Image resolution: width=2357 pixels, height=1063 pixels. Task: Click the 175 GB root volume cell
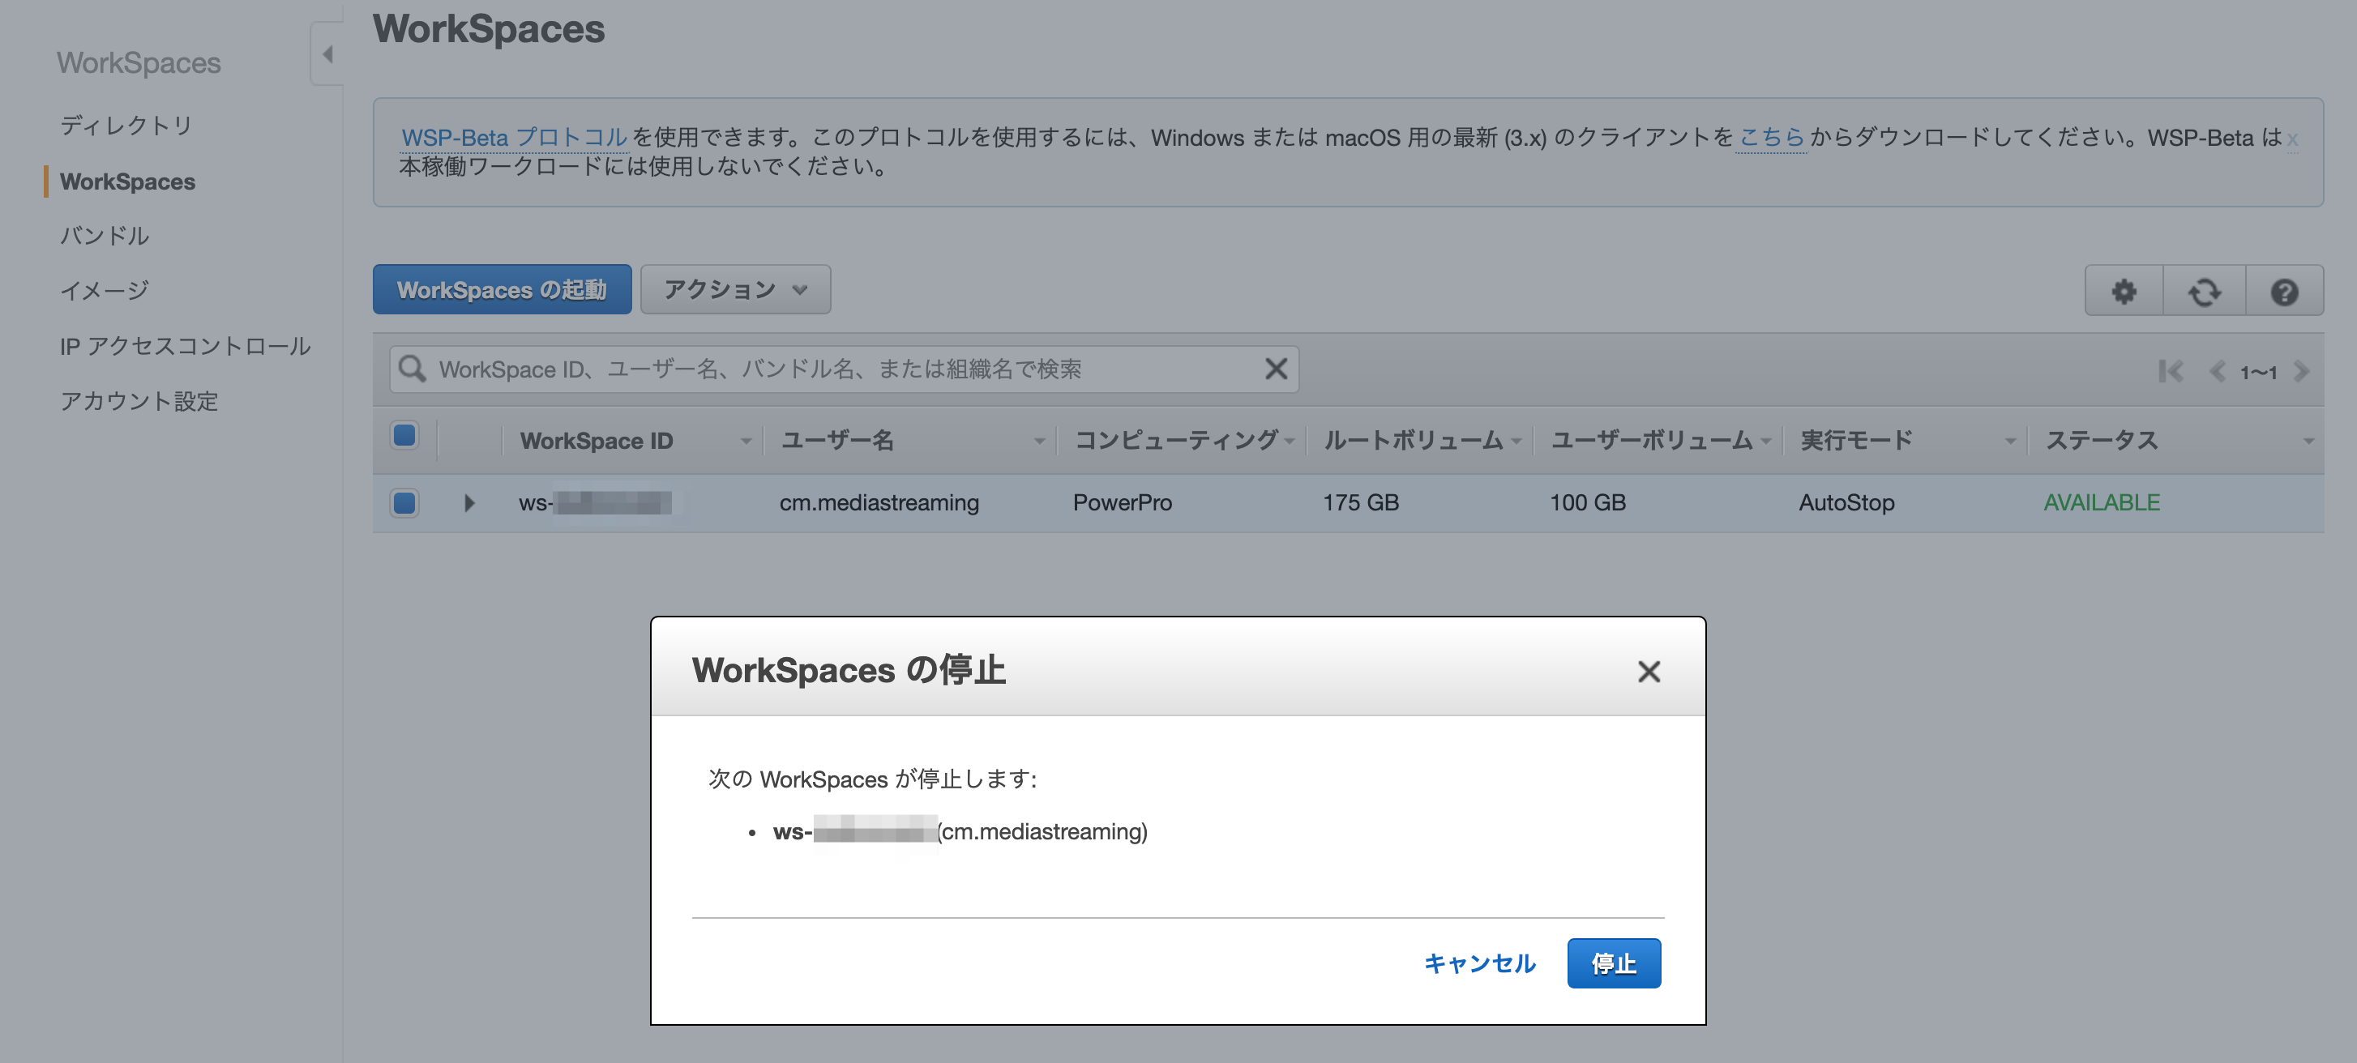tap(1361, 502)
